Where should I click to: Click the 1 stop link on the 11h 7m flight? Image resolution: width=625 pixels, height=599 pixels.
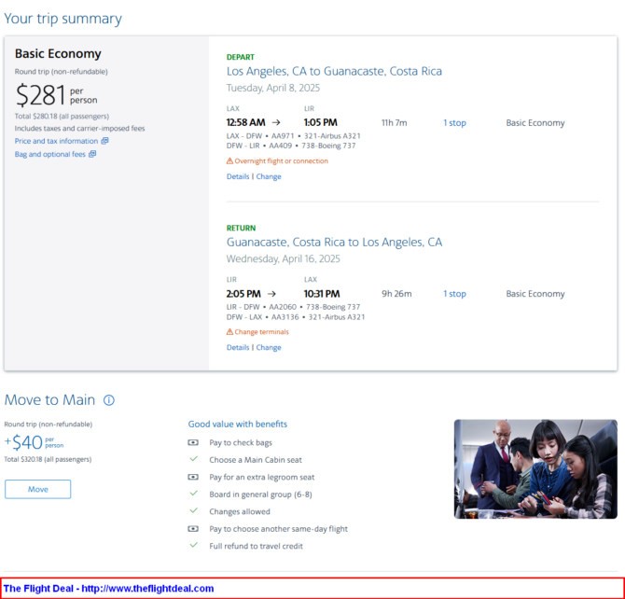pos(454,123)
